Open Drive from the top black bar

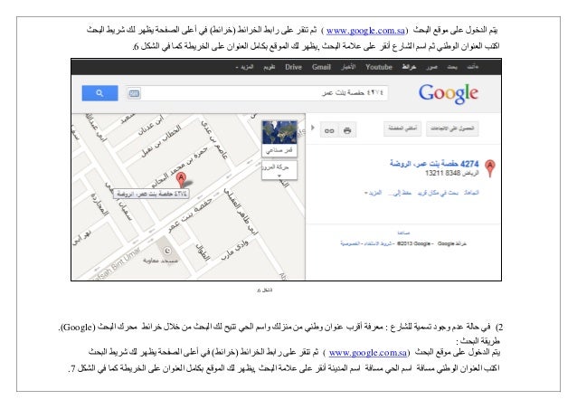point(293,67)
